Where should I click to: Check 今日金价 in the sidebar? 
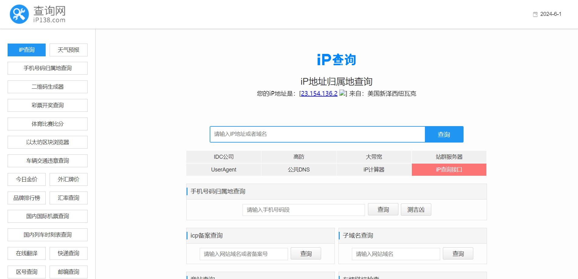[26, 179]
